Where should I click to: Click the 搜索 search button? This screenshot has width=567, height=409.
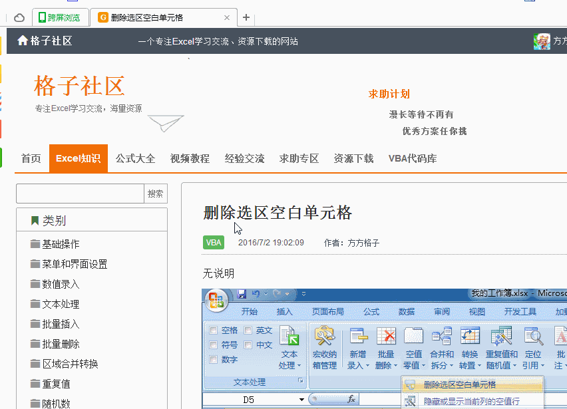[155, 194]
